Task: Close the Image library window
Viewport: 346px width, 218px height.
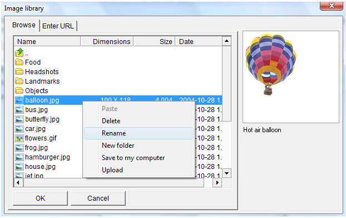Action: (331, 6)
